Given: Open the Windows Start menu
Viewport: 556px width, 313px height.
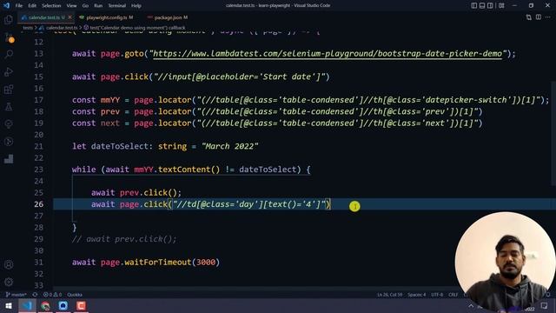Looking at the screenshot, I should point(9,305).
